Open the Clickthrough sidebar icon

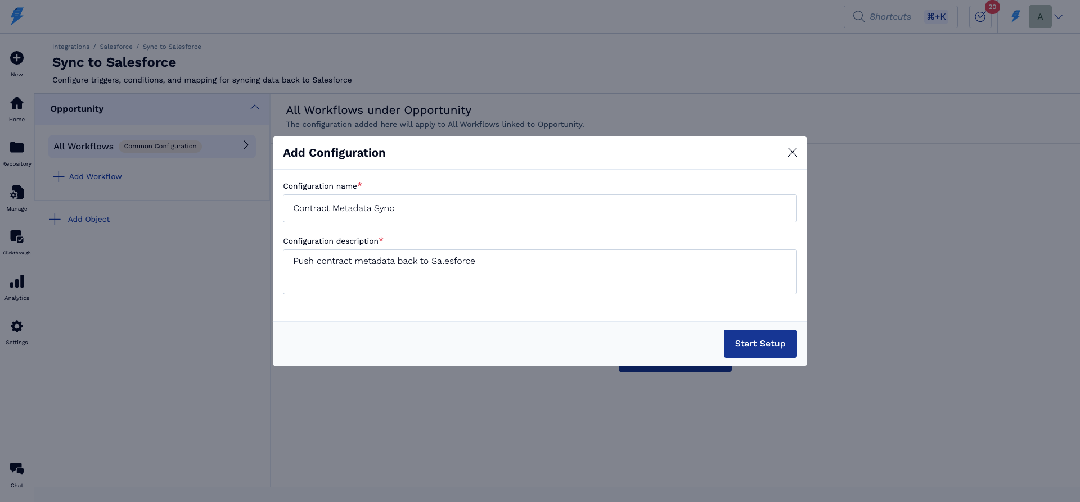tap(17, 237)
